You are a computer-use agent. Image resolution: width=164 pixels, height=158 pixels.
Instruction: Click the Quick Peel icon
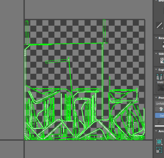161,109
